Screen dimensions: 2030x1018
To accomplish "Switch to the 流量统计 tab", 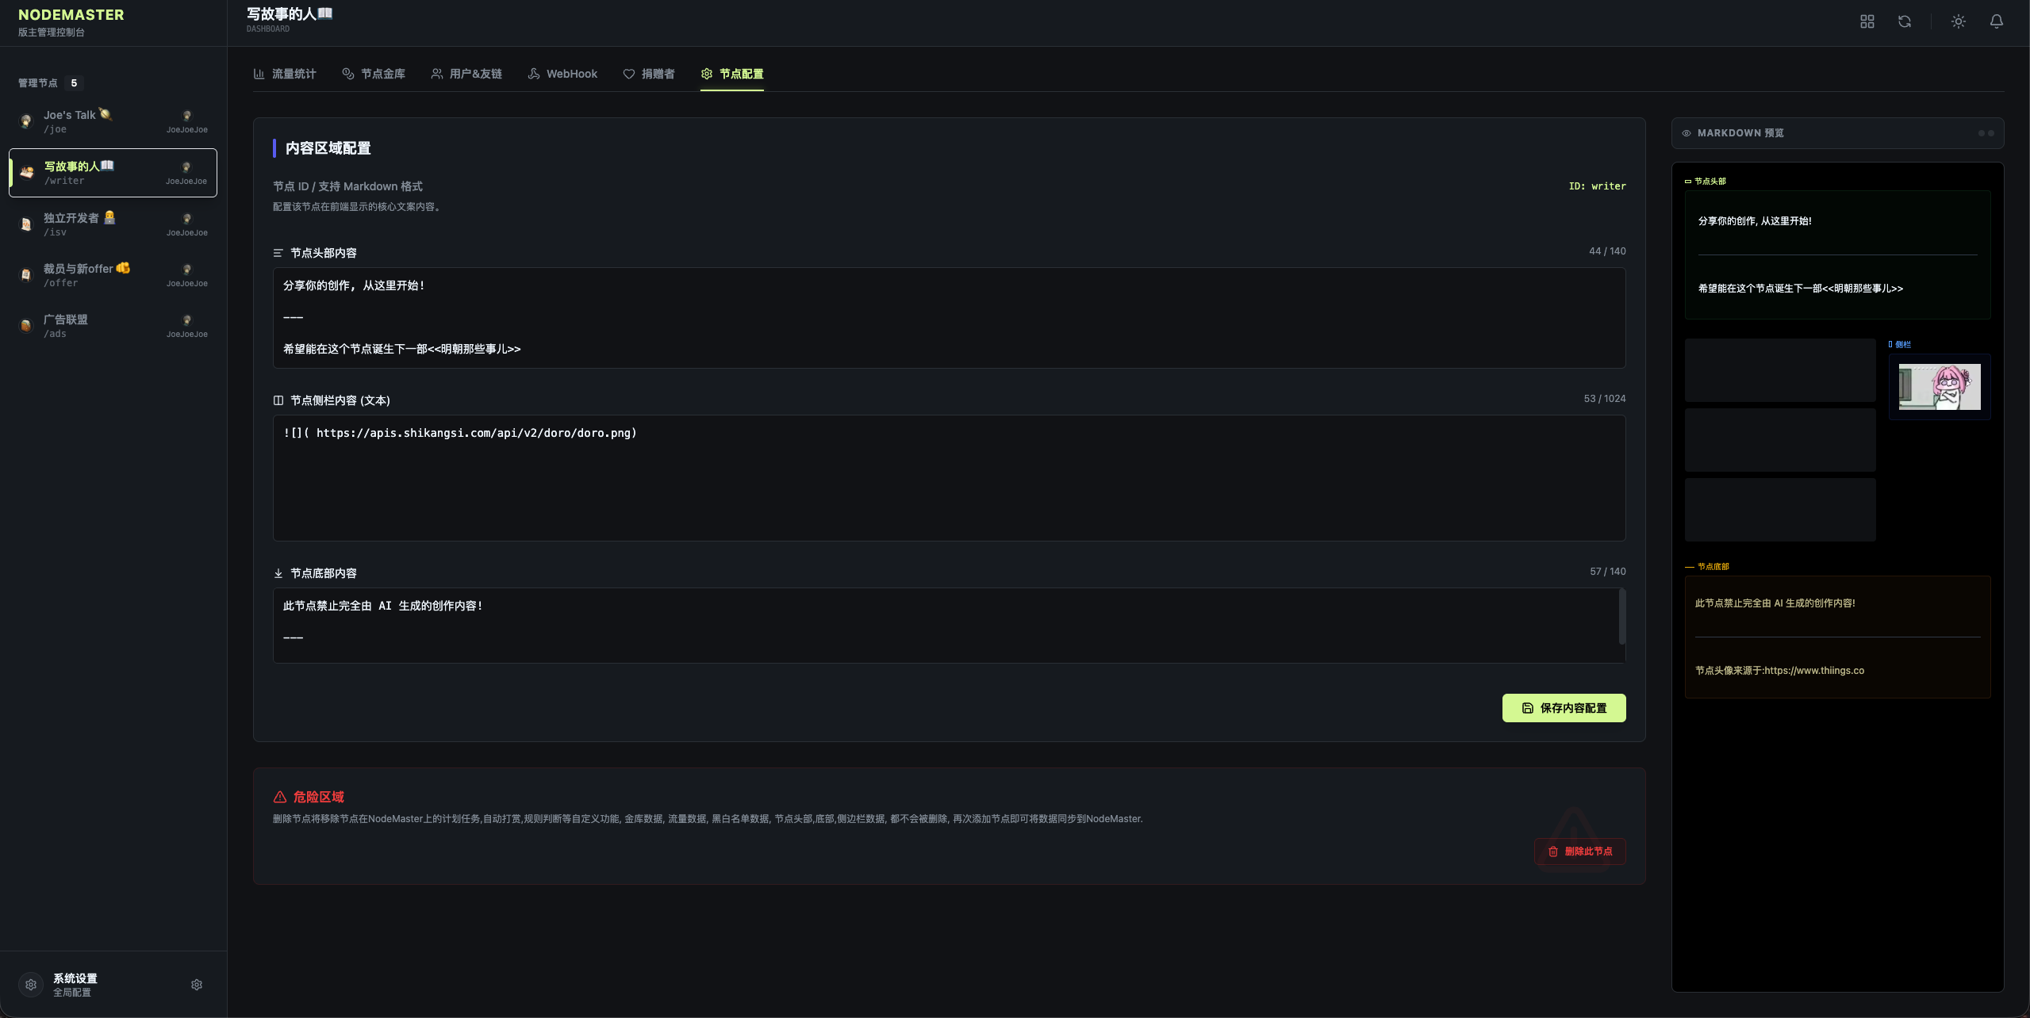I will [x=284, y=74].
